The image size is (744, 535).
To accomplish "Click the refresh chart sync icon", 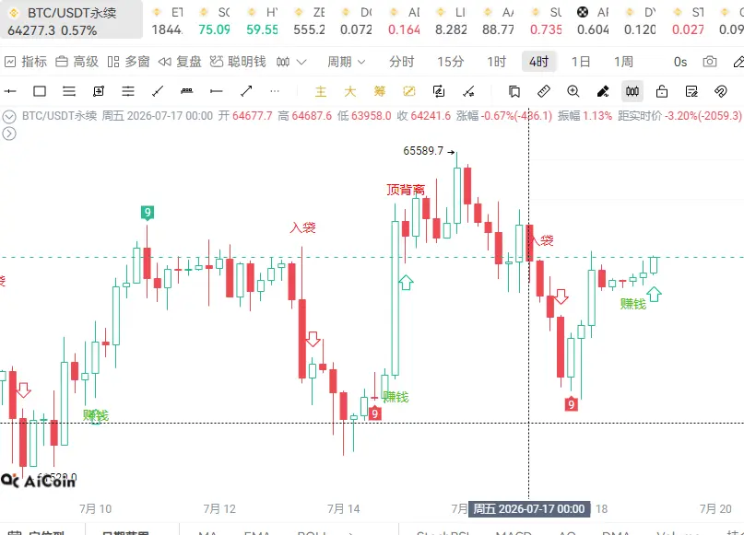I will (439, 91).
